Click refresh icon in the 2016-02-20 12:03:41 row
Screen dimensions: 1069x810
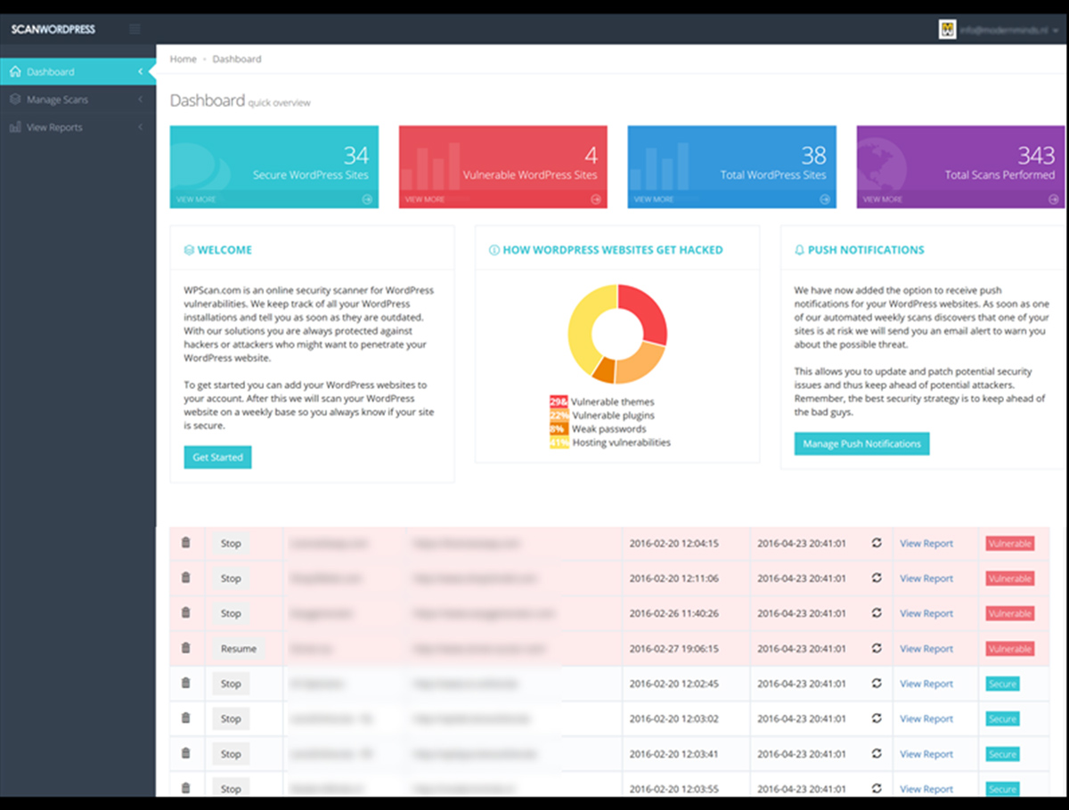877,753
